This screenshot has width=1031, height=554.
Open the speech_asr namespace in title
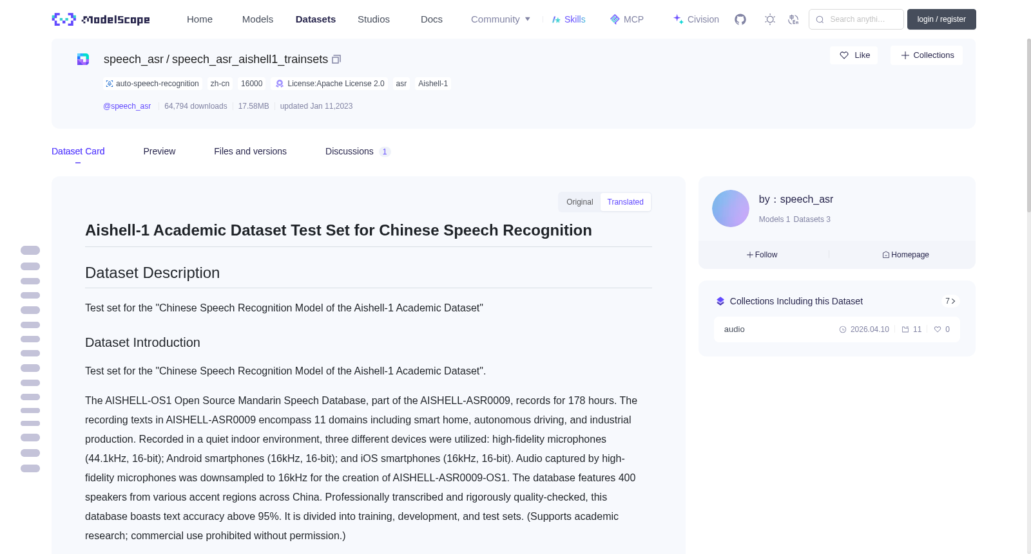click(x=133, y=59)
